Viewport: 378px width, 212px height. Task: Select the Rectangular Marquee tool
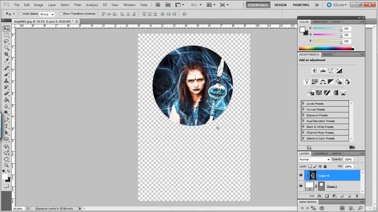[6, 35]
